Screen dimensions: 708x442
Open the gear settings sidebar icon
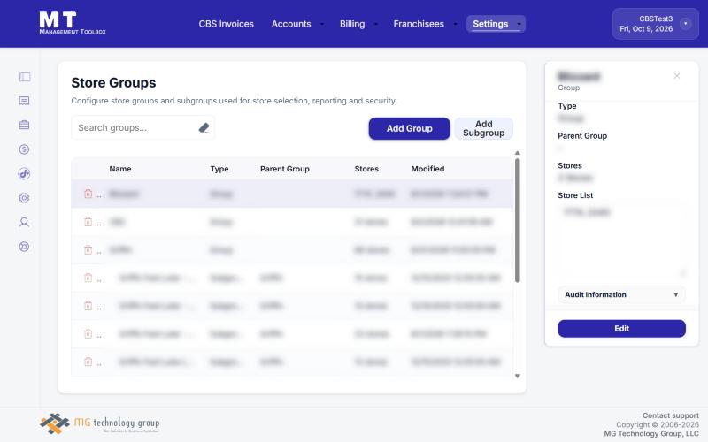click(x=25, y=198)
